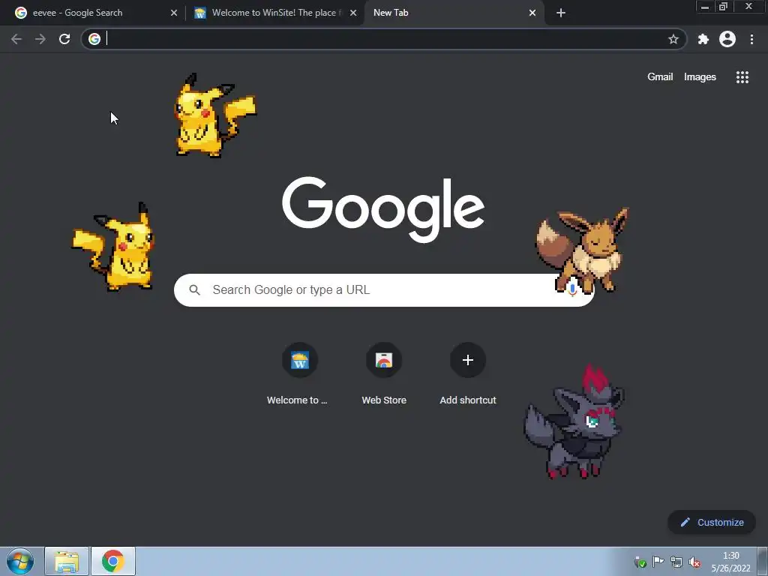Start voice search with microphone icon
The width and height of the screenshot is (768, 576).
pos(572,289)
